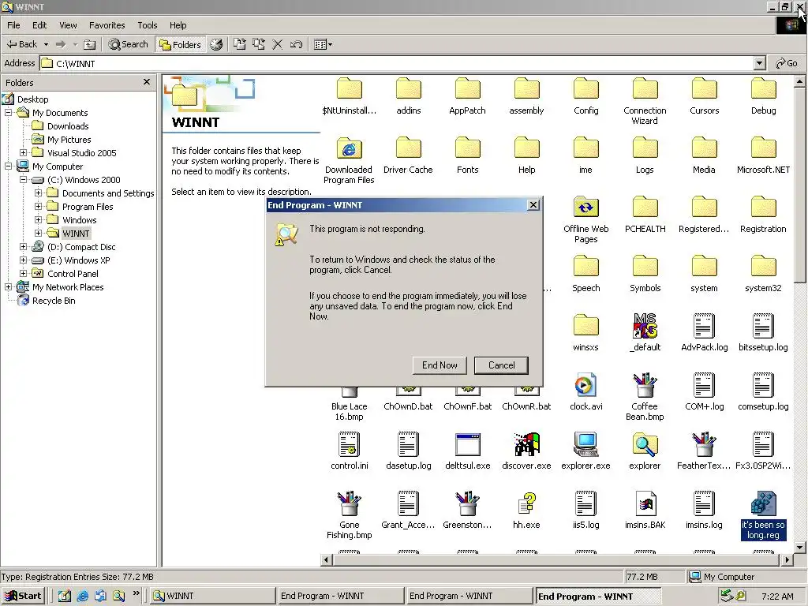Open the Back history dropdown arrow
Viewport: 808px width, 606px height.
pyautogui.click(x=46, y=44)
